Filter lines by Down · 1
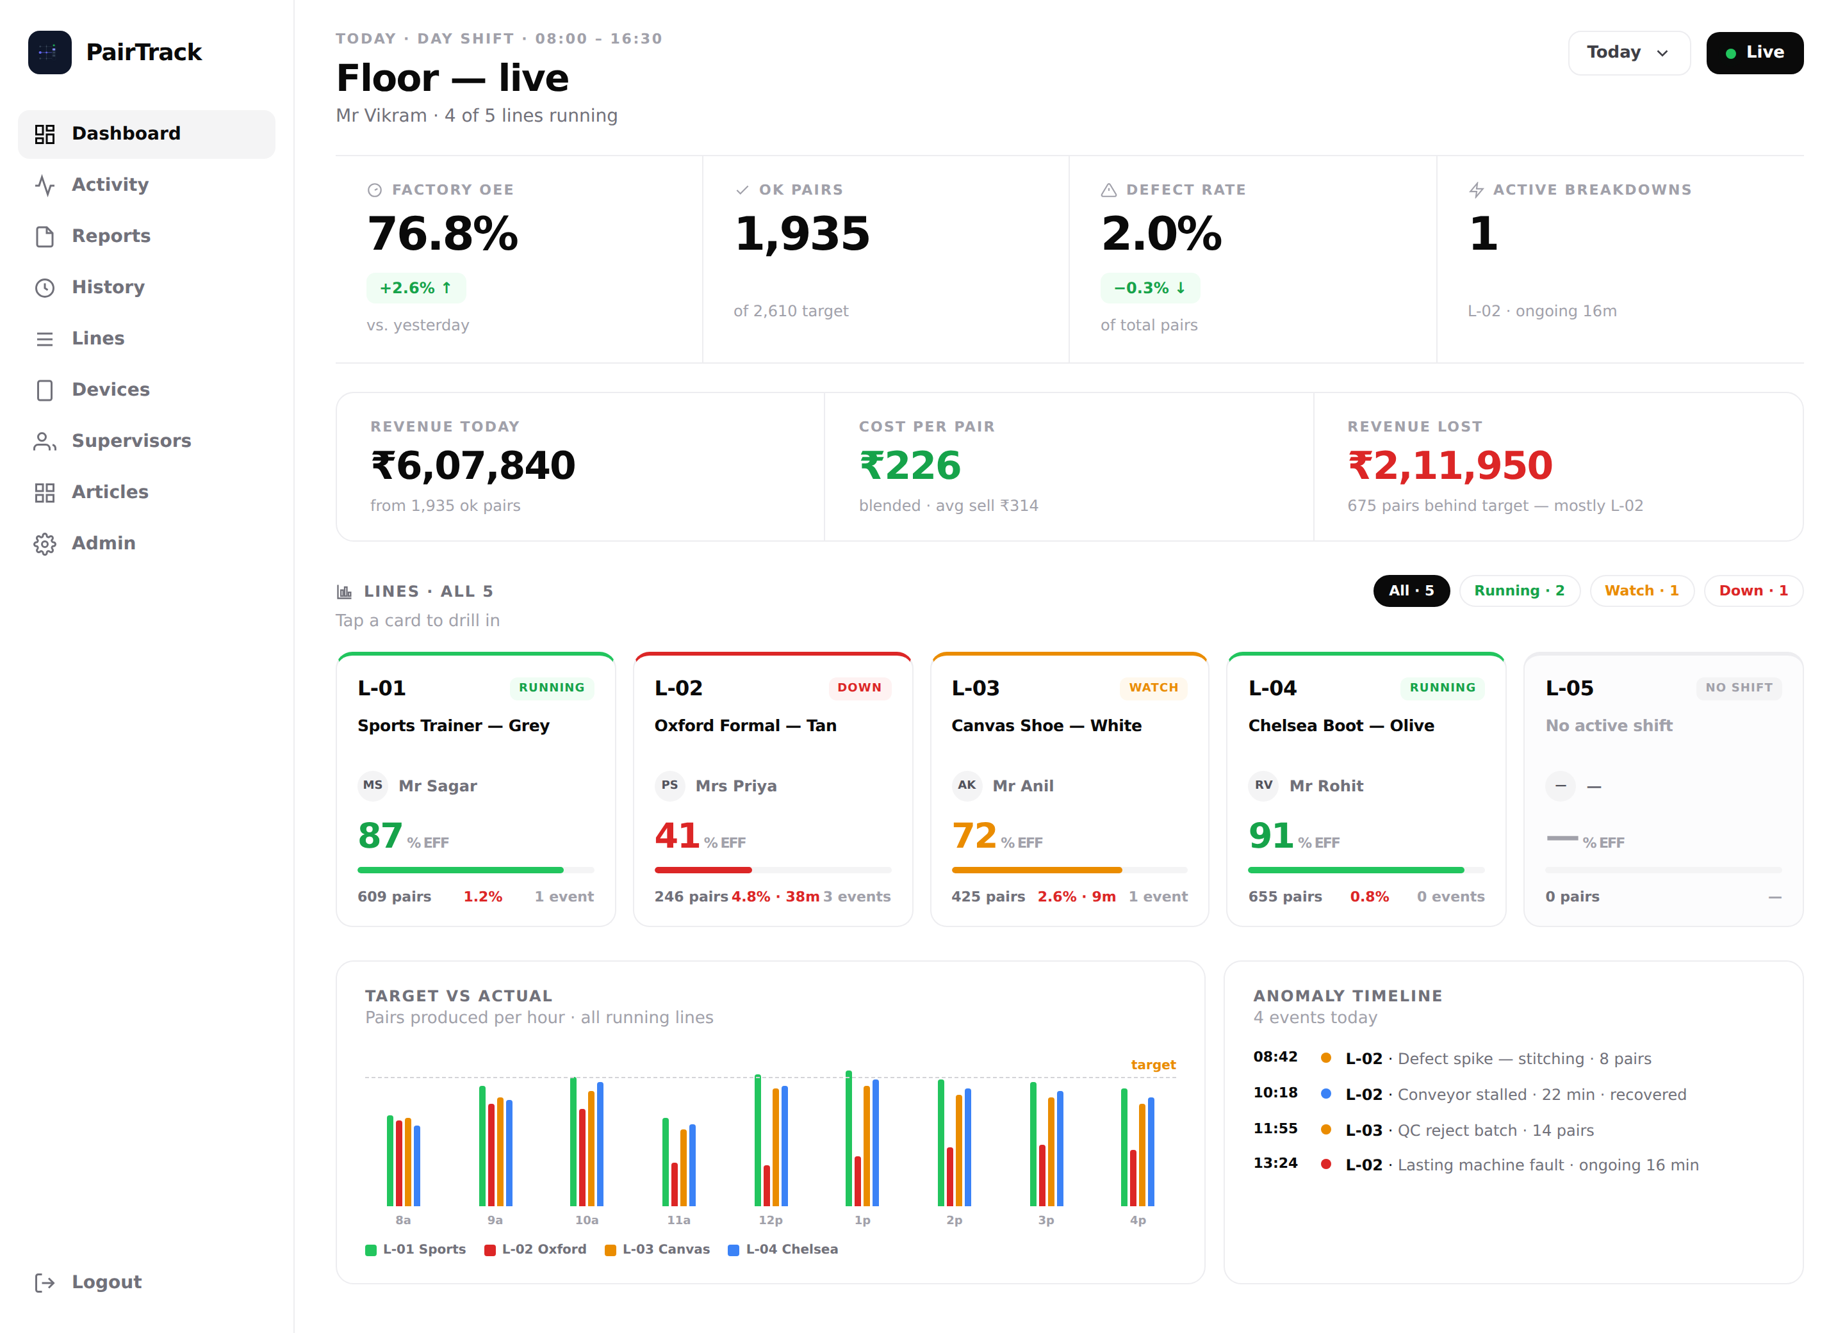1845x1333 pixels. 1753,591
